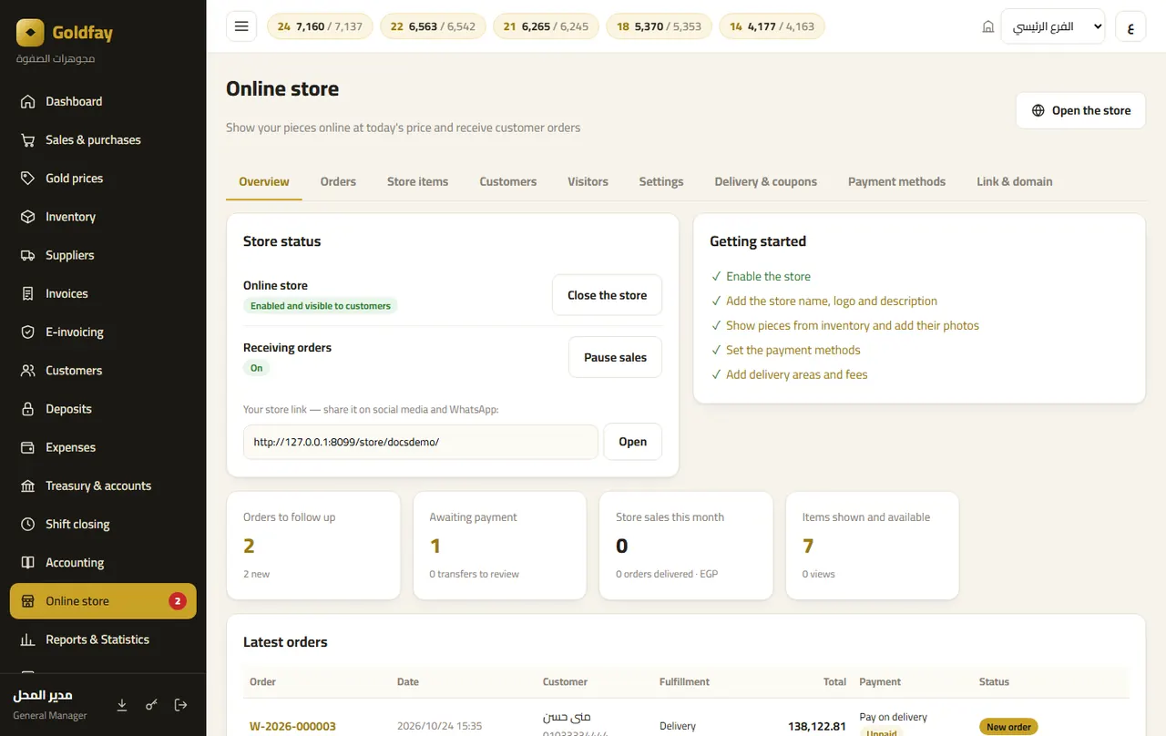Screen dimensions: 1166x736
Task: Click the Goldfay logo icon
Action: [x=30, y=33]
